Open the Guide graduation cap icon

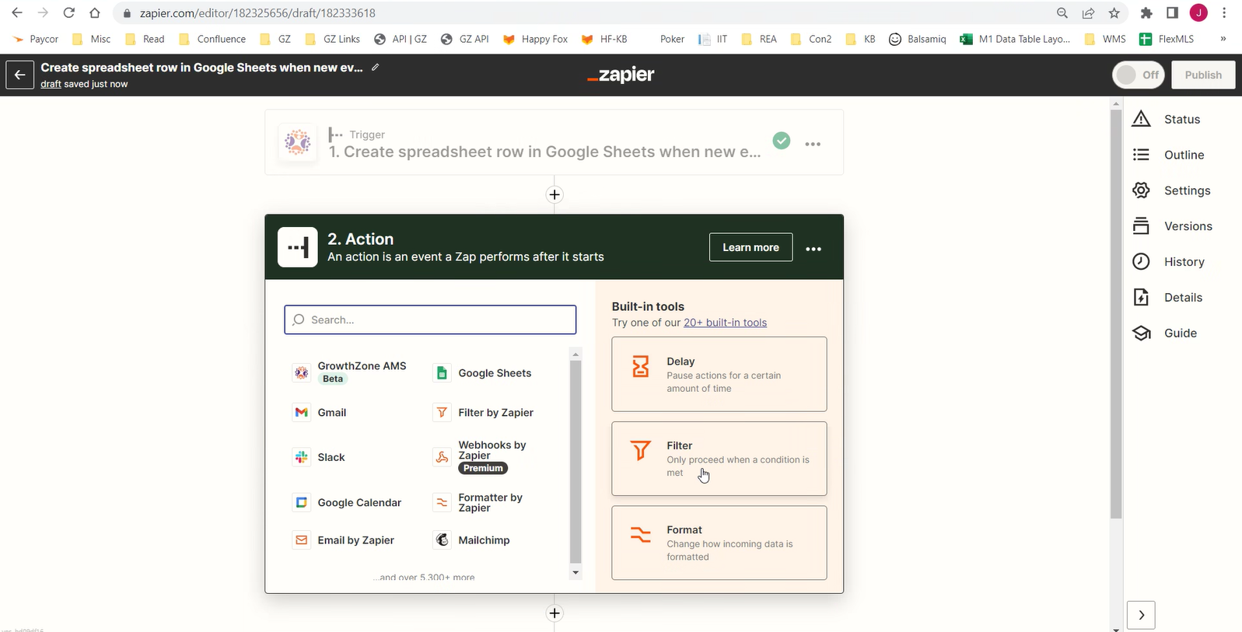[x=1141, y=333]
